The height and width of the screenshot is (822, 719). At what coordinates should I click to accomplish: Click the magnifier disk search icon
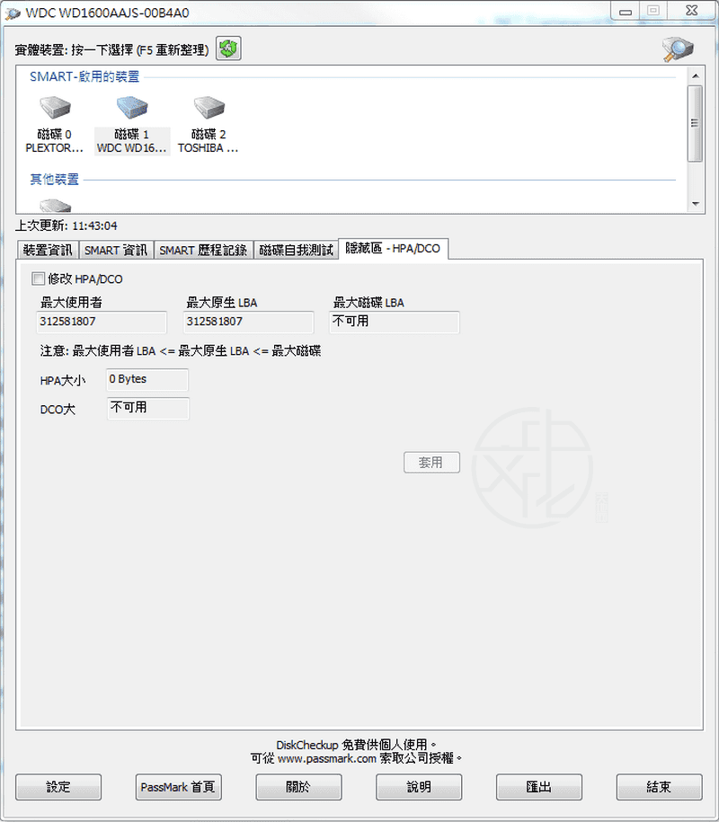(x=677, y=49)
